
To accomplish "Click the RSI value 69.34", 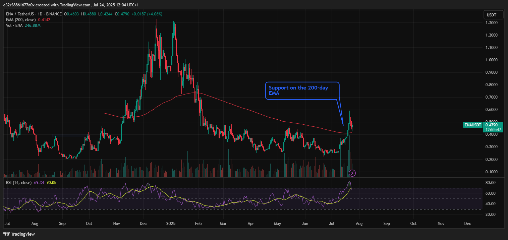I will point(39,183).
